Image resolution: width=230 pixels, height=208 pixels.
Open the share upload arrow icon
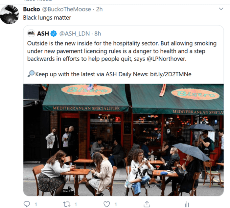pyautogui.click(x=147, y=204)
